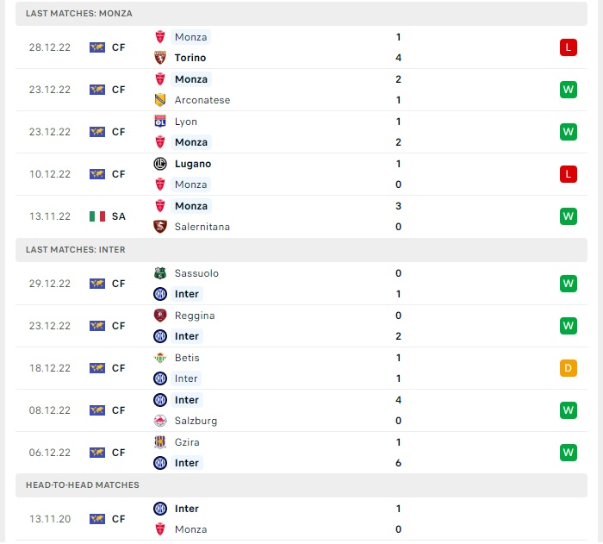Click the orange D badge for Betis match
This screenshot has width=603, height=544.
568,368
